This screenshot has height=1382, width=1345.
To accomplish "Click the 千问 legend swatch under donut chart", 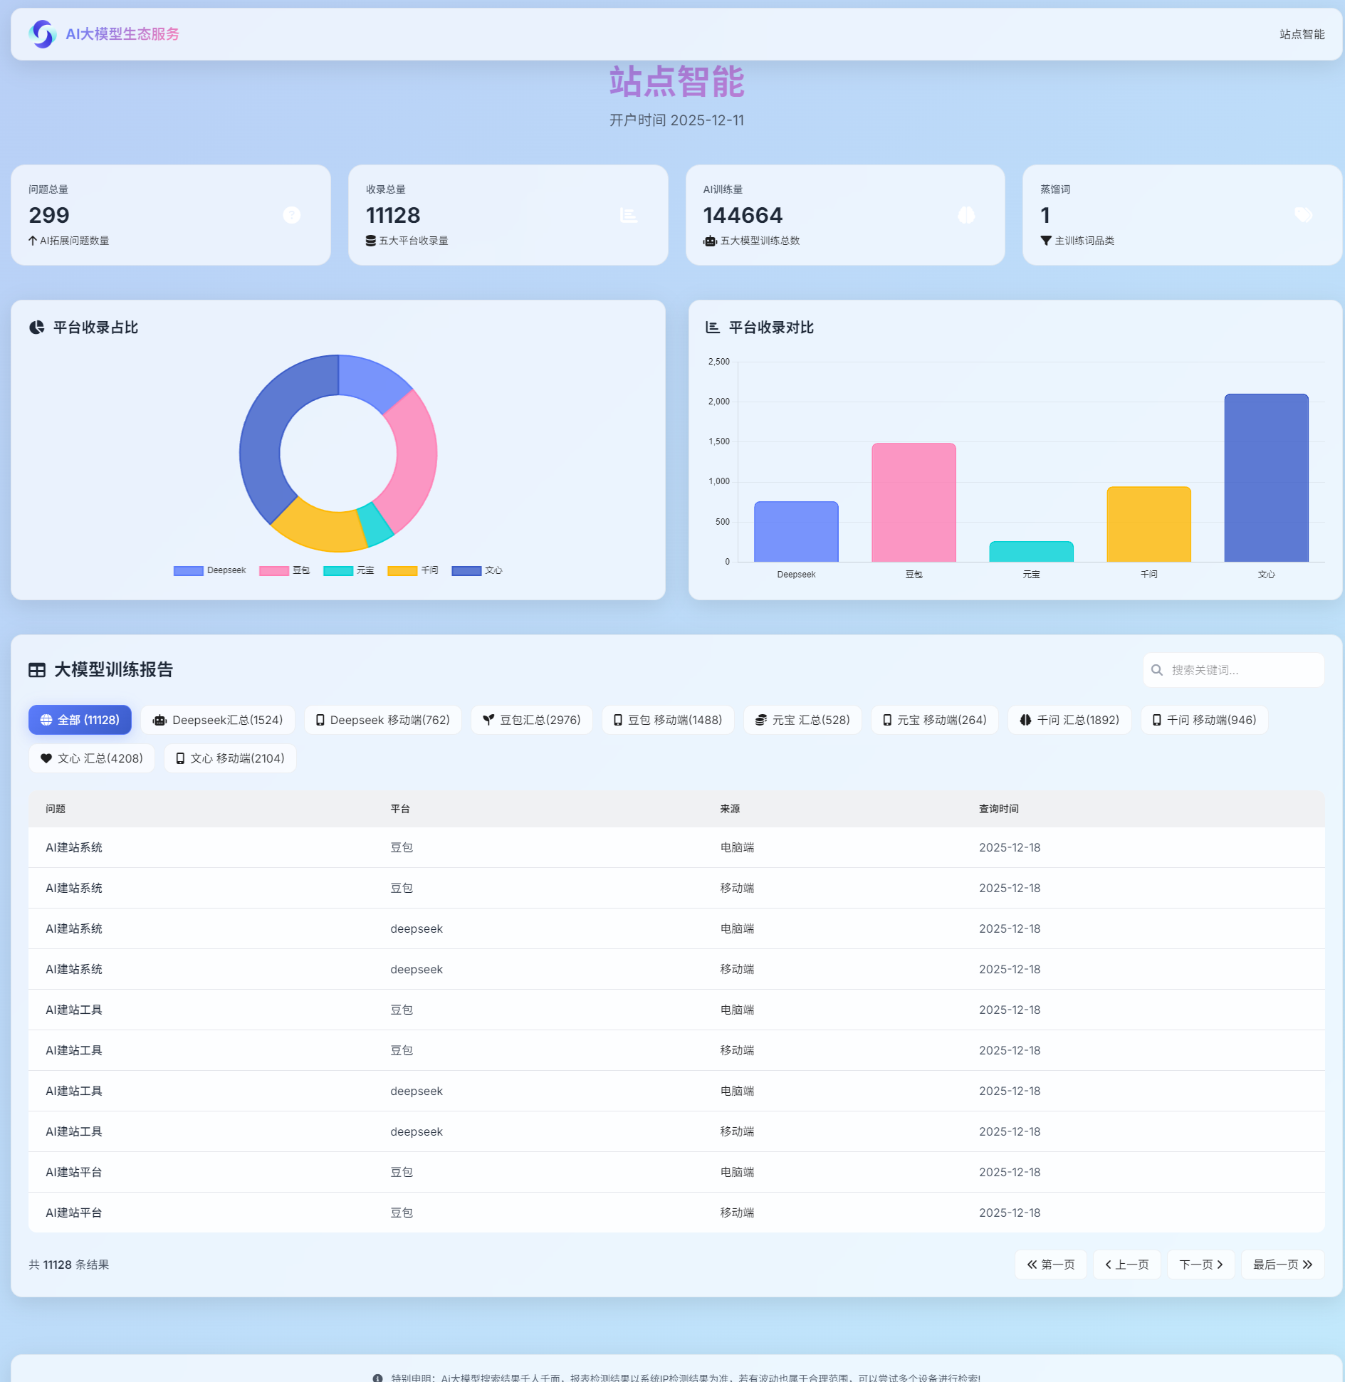I will (402, 570).
